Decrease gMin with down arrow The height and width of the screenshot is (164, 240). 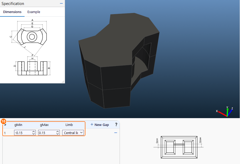click(34, 134)
